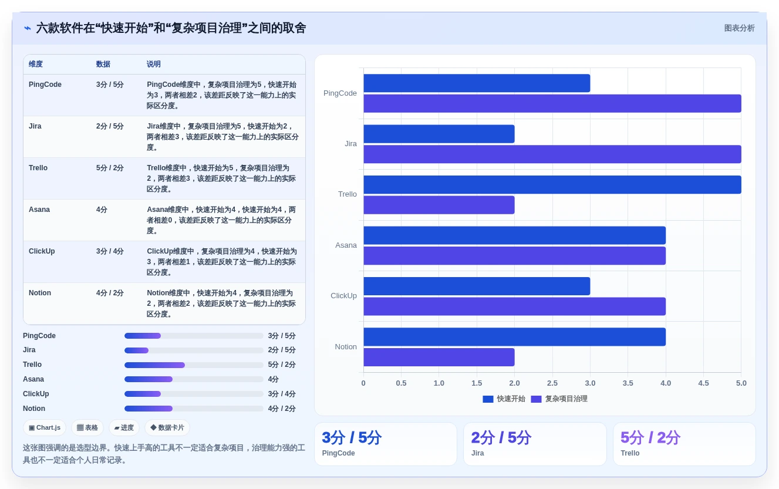The height and width of the screenshot is (489, 779).
Task: Open the Jira 2分 / 5分 data card
Action: click(535, 444)
